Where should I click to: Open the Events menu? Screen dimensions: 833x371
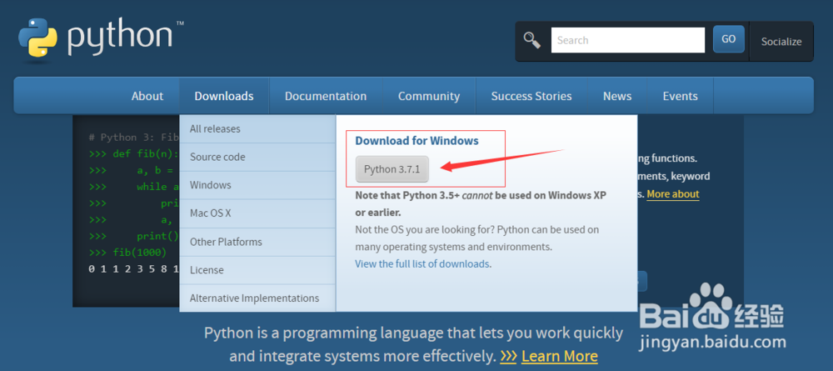[680, 96]
